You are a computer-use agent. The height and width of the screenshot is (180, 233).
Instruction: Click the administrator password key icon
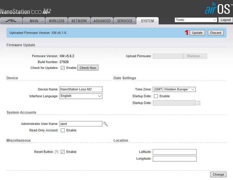coord(106,124)
